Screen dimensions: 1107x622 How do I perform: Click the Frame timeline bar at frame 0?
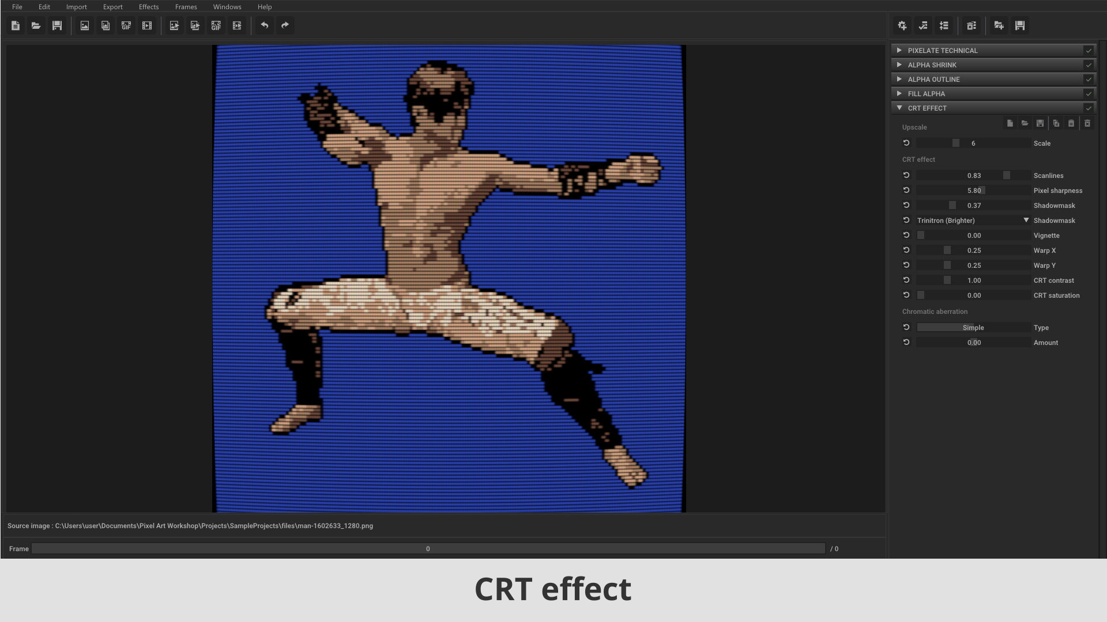(428, 549)
